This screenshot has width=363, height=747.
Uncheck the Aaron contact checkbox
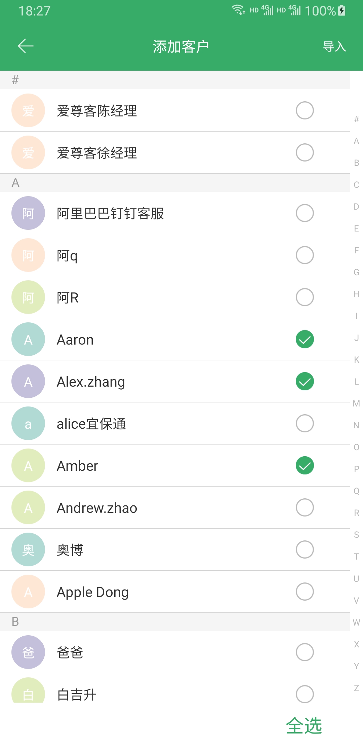pos(305,339)
